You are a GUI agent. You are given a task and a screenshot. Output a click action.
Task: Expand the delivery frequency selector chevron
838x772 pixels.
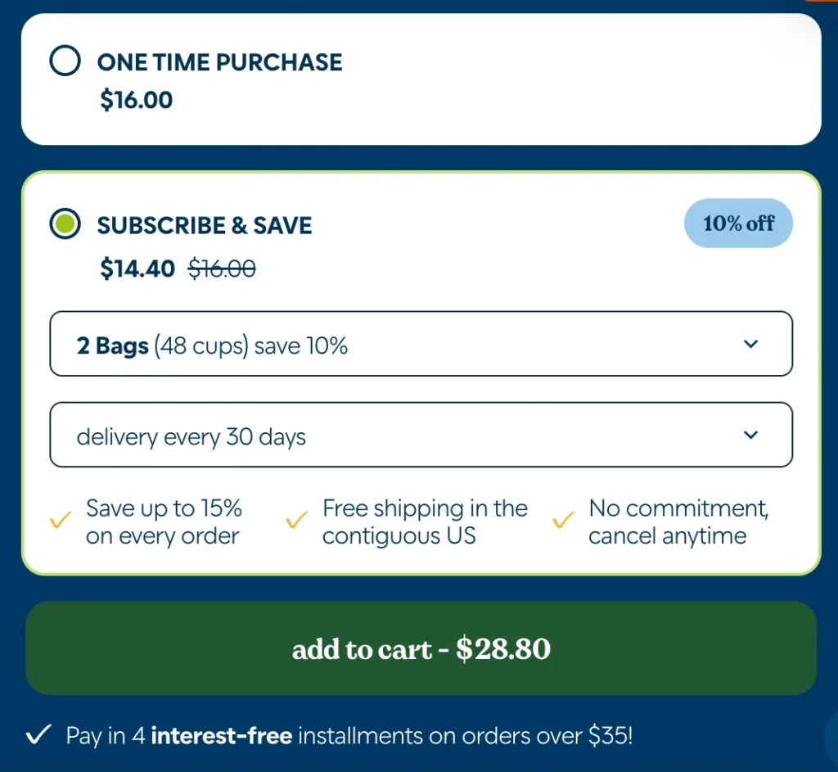750,435
